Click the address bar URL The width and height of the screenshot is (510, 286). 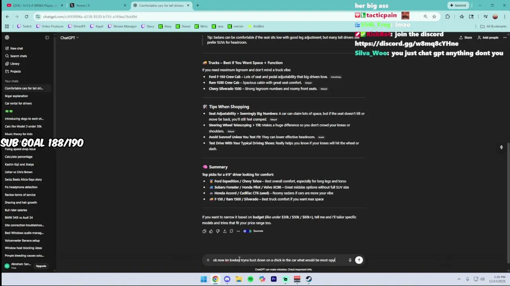click(x=90, y=17)
